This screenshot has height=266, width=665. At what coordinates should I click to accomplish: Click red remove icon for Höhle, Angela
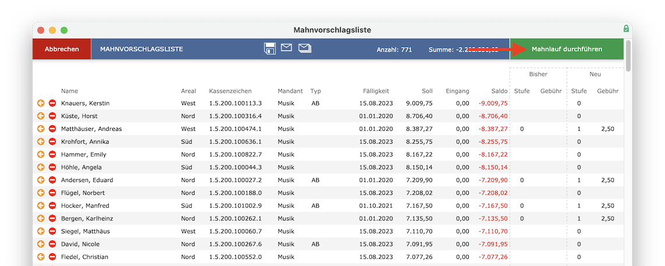[52, 167]
